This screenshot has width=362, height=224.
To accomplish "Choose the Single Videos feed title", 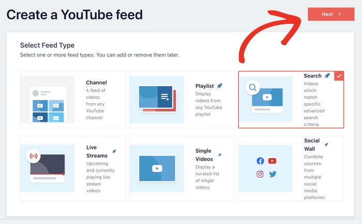I will (205, 155).
